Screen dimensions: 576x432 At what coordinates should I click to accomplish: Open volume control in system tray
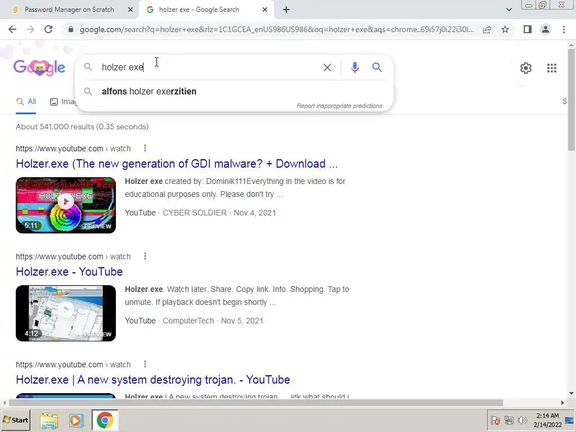tap(522, 420)
